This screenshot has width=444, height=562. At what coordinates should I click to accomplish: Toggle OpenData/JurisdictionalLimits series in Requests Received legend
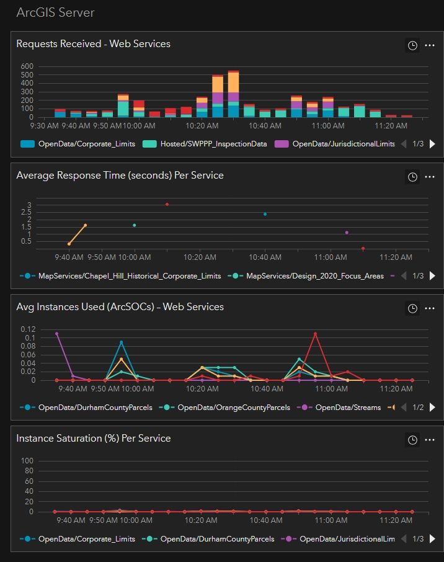(x=335, y=144)
